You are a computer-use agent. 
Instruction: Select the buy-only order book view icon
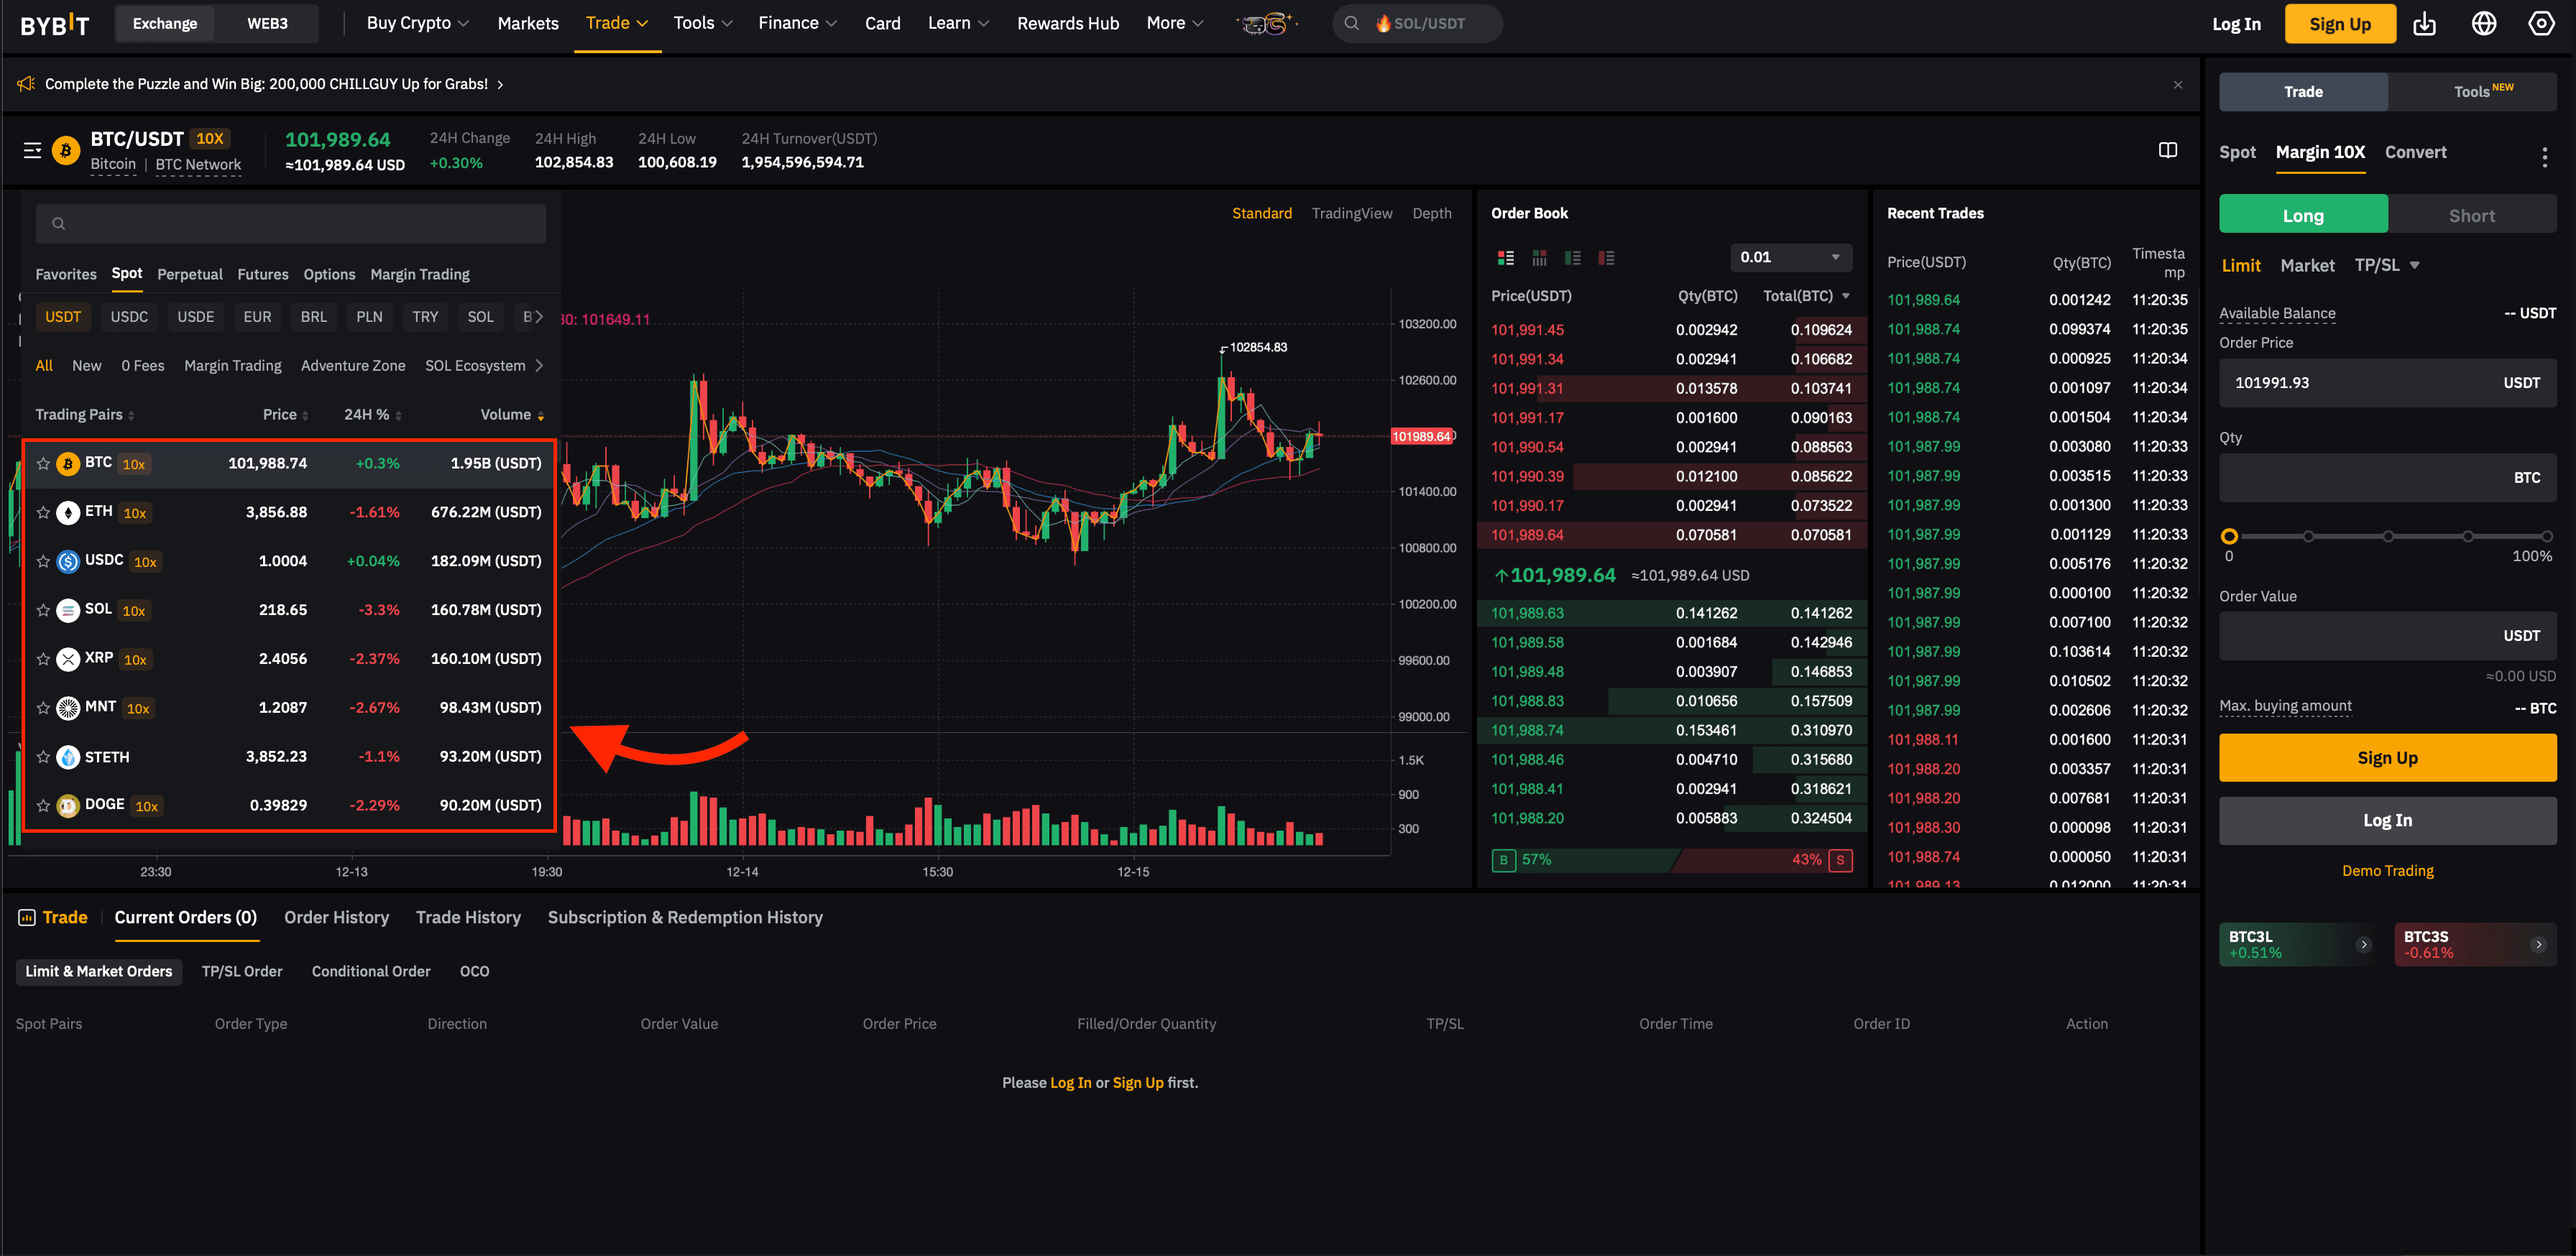pos(1572,258)
